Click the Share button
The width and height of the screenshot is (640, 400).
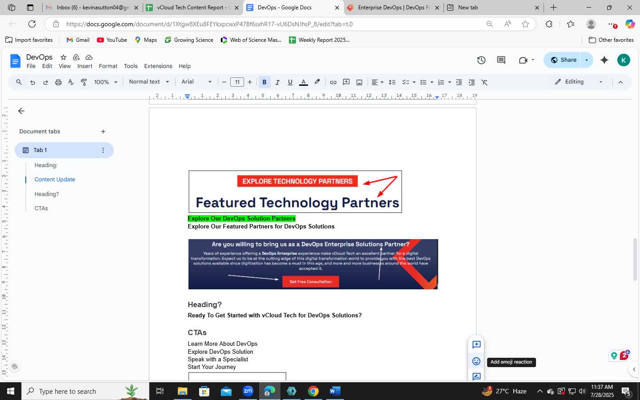point(563,60)
